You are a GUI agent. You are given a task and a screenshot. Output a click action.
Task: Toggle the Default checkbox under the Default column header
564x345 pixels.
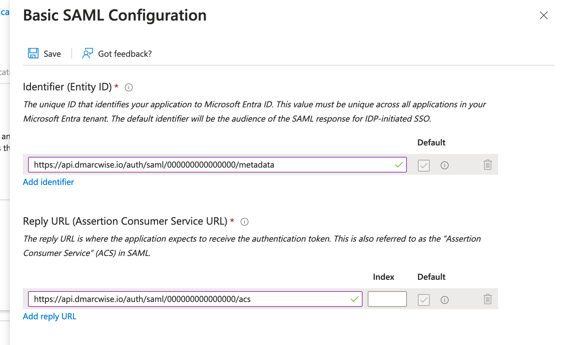click(423, 165)
